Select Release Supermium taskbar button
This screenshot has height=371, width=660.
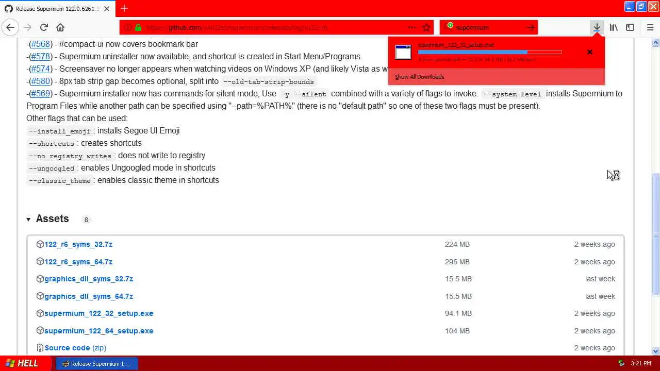click(96, 363)
